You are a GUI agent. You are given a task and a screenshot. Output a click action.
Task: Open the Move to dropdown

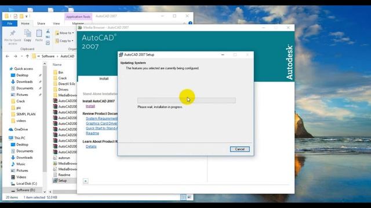coord(64,33)
